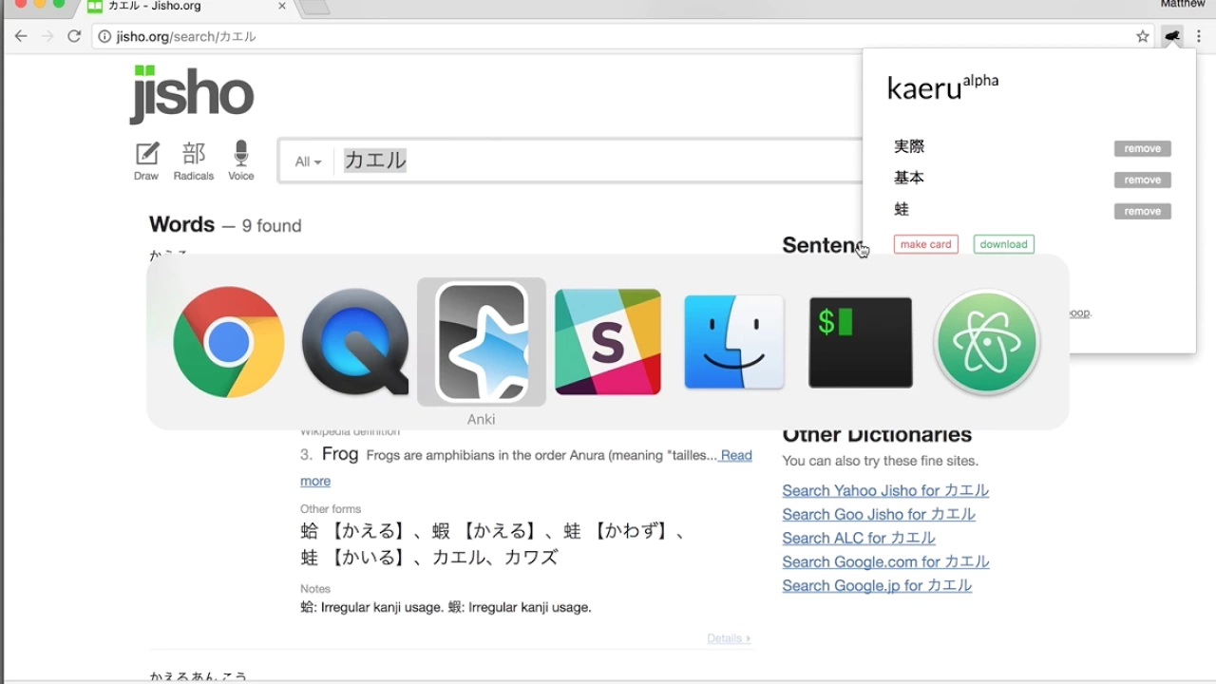Screen dimensions: 1216x684
Task: Open the Chrome three-dot menu
Action: click(1199, 36)
